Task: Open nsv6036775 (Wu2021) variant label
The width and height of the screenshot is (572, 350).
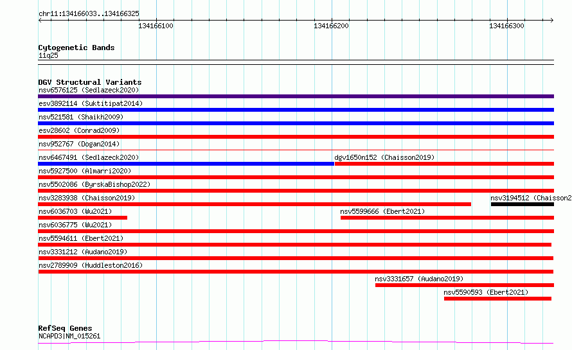Action: (75, 225)
